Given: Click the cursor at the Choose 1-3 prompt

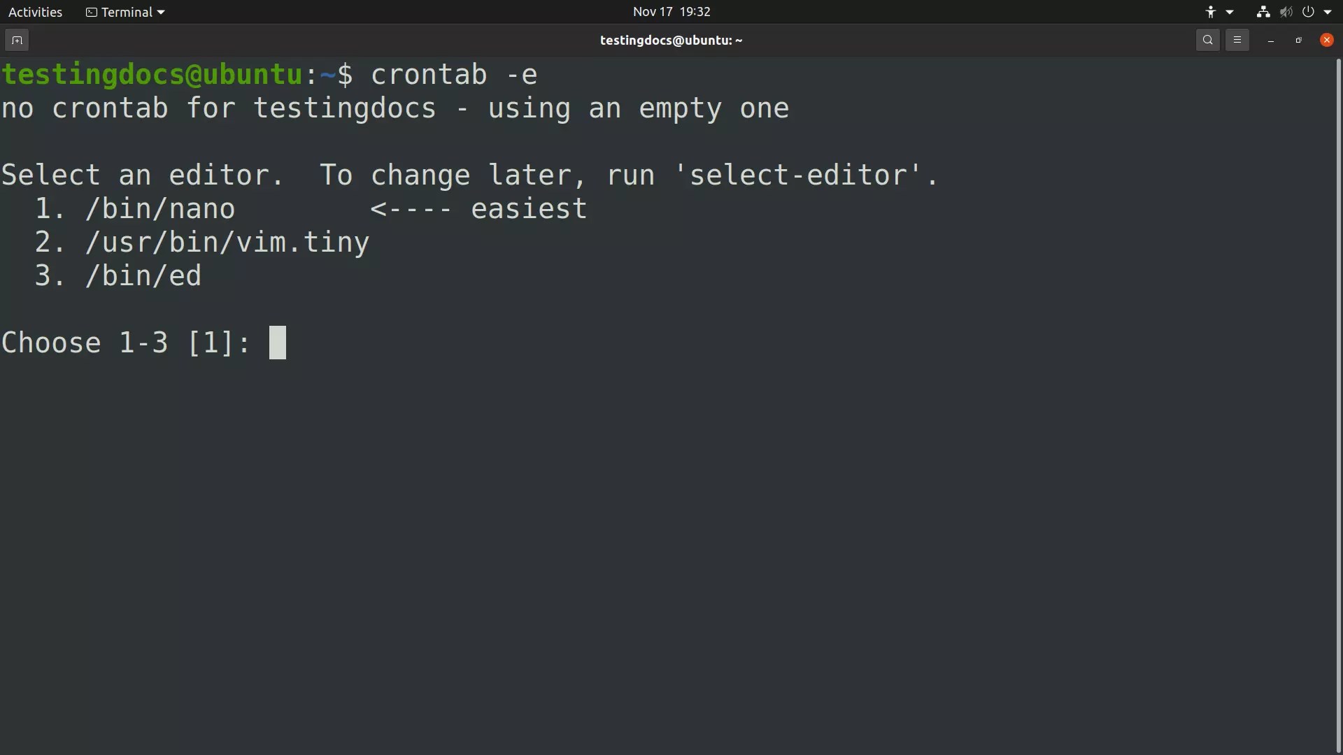Looking at the screenshot, I should [278, 343].
